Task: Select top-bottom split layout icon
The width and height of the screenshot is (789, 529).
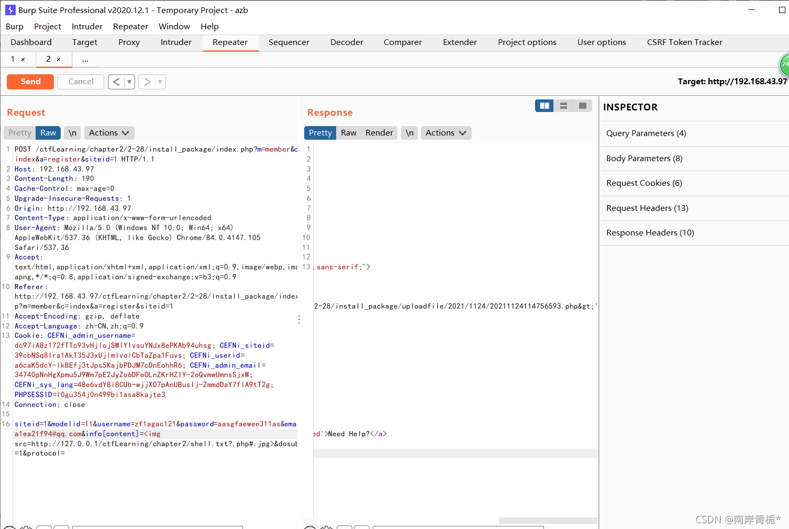Action: tap(563, 106)
